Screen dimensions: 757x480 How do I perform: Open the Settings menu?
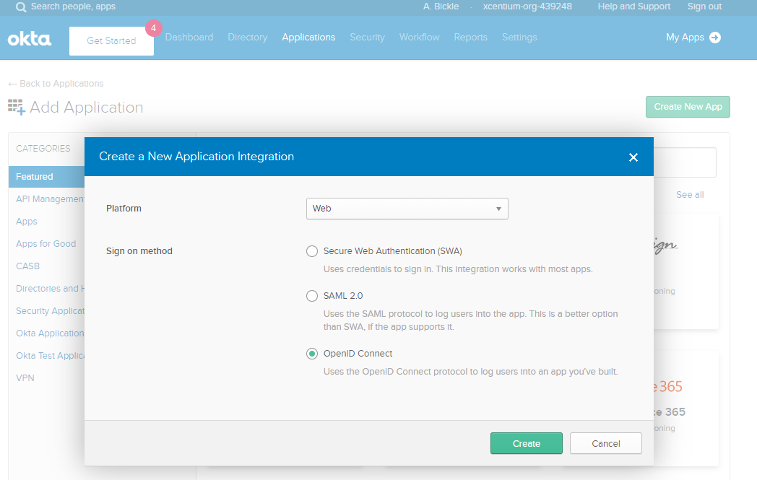tap(519, 37)
